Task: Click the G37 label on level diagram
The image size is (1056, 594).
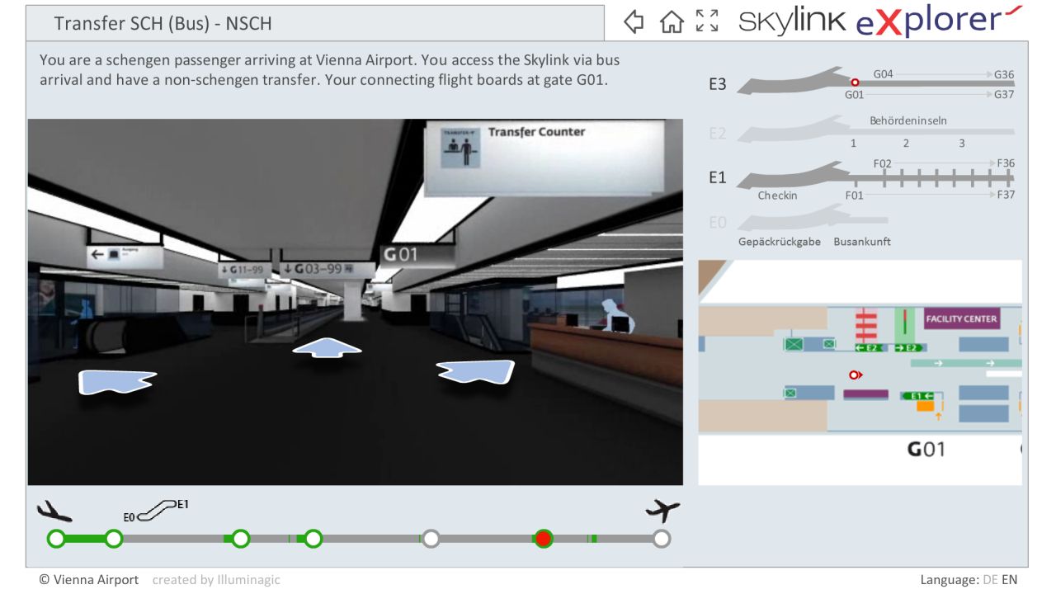Action: [x=1004, y=95]
